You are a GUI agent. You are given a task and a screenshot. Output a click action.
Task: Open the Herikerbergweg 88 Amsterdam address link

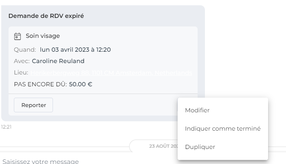111,73
